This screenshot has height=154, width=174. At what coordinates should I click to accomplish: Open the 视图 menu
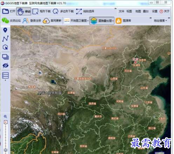coord(129,11)
